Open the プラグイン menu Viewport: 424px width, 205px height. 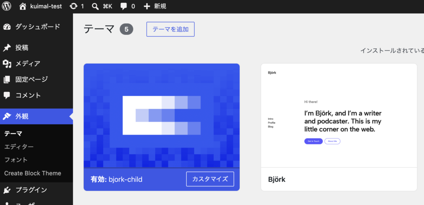pos(31,190)
